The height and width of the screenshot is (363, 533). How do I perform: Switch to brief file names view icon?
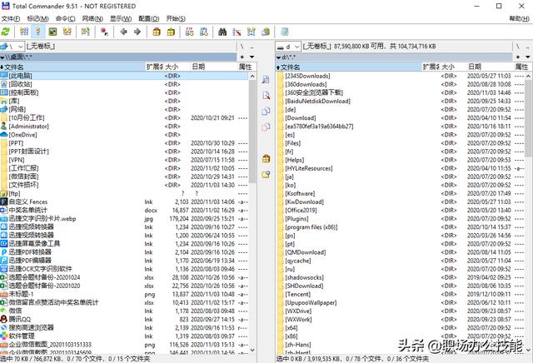(x=24, y=32)
